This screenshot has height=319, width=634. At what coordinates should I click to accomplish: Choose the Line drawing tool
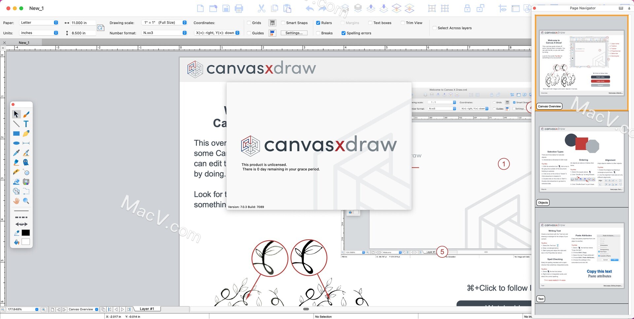pos(16,124)
